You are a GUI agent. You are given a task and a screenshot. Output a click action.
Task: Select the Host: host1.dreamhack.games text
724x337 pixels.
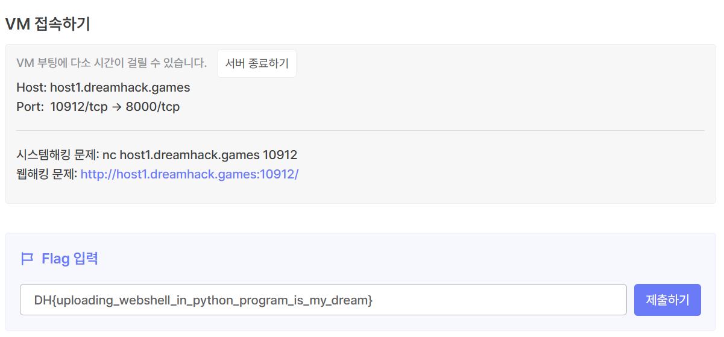click(x=103, y=88)
